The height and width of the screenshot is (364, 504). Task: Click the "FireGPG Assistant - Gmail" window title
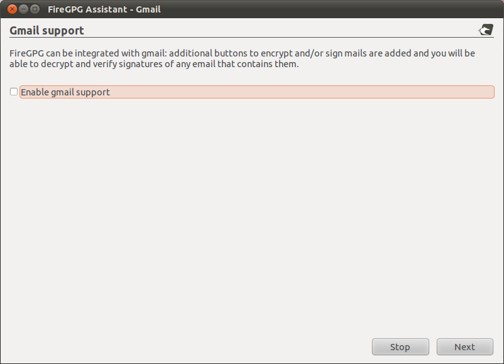click(x=104, y=9)
